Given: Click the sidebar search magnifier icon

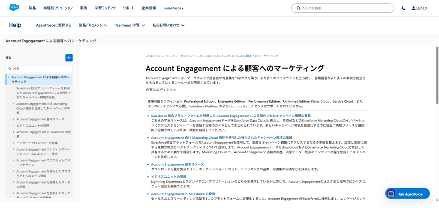Looking at the screenshot, I should click(x=10, y=69).
